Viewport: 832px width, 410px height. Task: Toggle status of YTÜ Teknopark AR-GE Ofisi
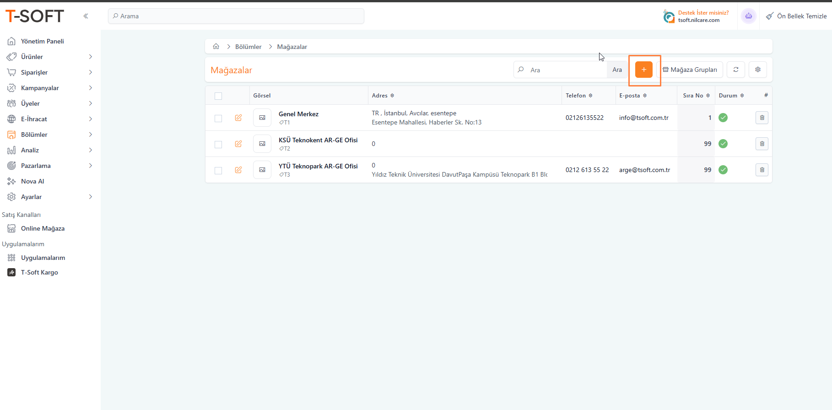click(723, 170)
